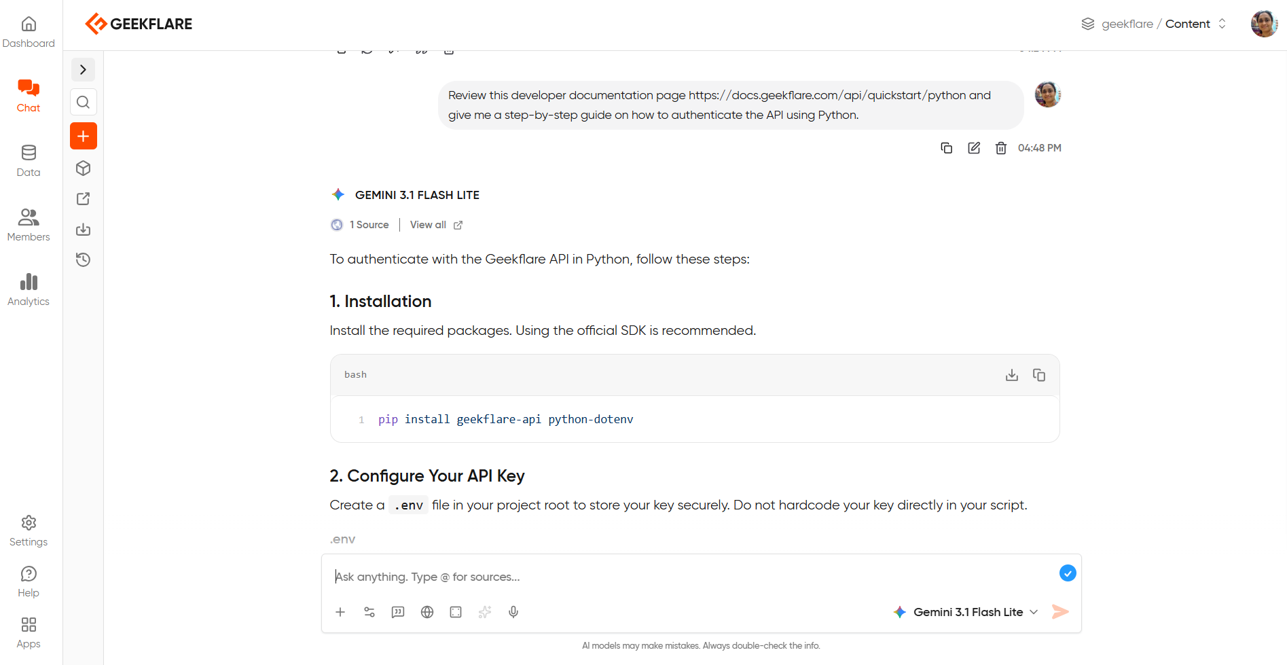Start voice input with microphone
Screen dimensions: 1287x665
coord(513,612)
